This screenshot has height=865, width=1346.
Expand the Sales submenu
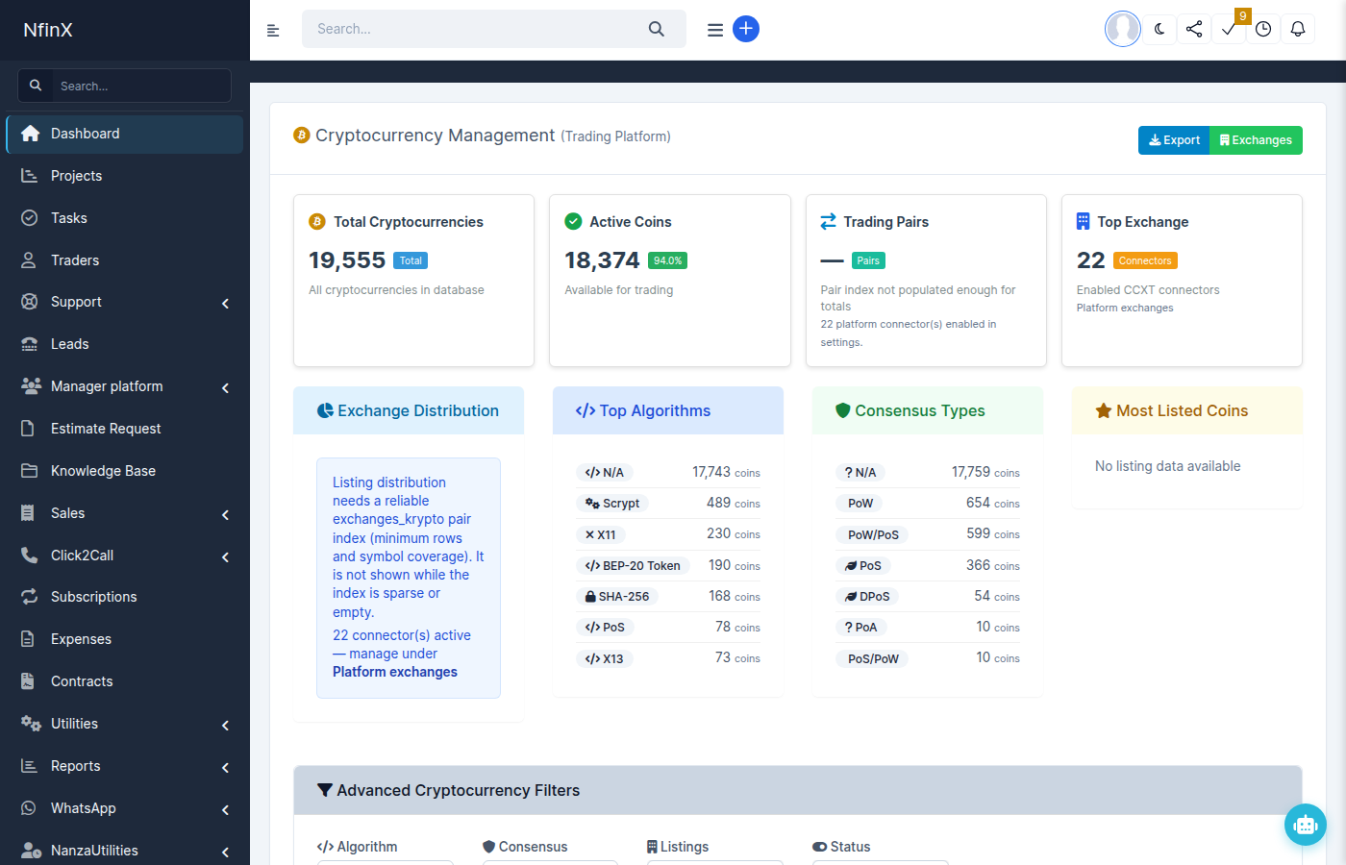(x=124, y=513)
